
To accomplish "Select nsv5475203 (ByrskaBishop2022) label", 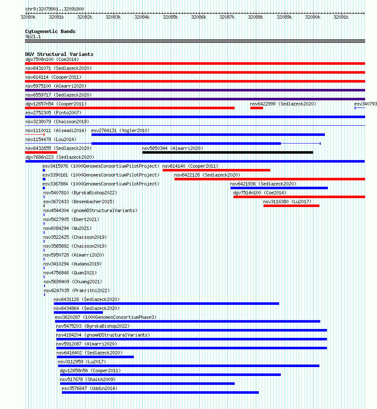I will (93, 326).
